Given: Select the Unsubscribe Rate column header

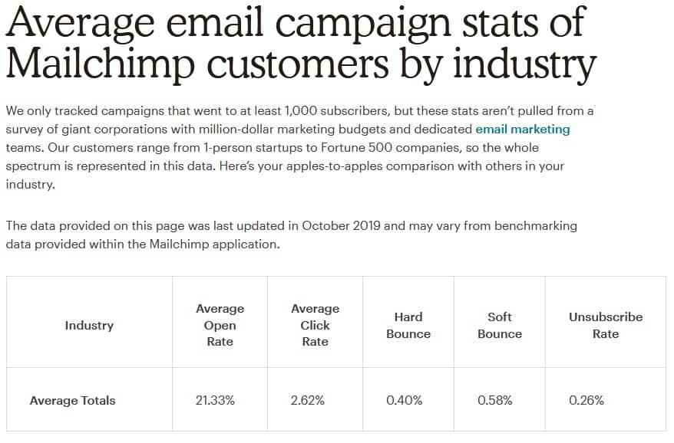Looking at the screenshot, I should (x=606, y=325).
